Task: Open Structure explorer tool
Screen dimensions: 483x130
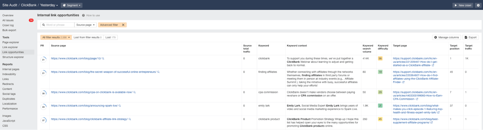Action: click(x=13, y=57)
